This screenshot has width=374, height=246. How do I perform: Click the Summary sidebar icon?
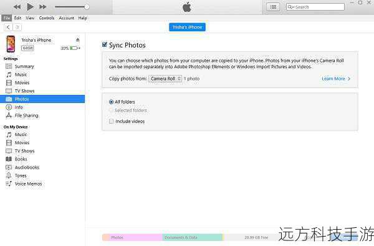tap(9, 66)
